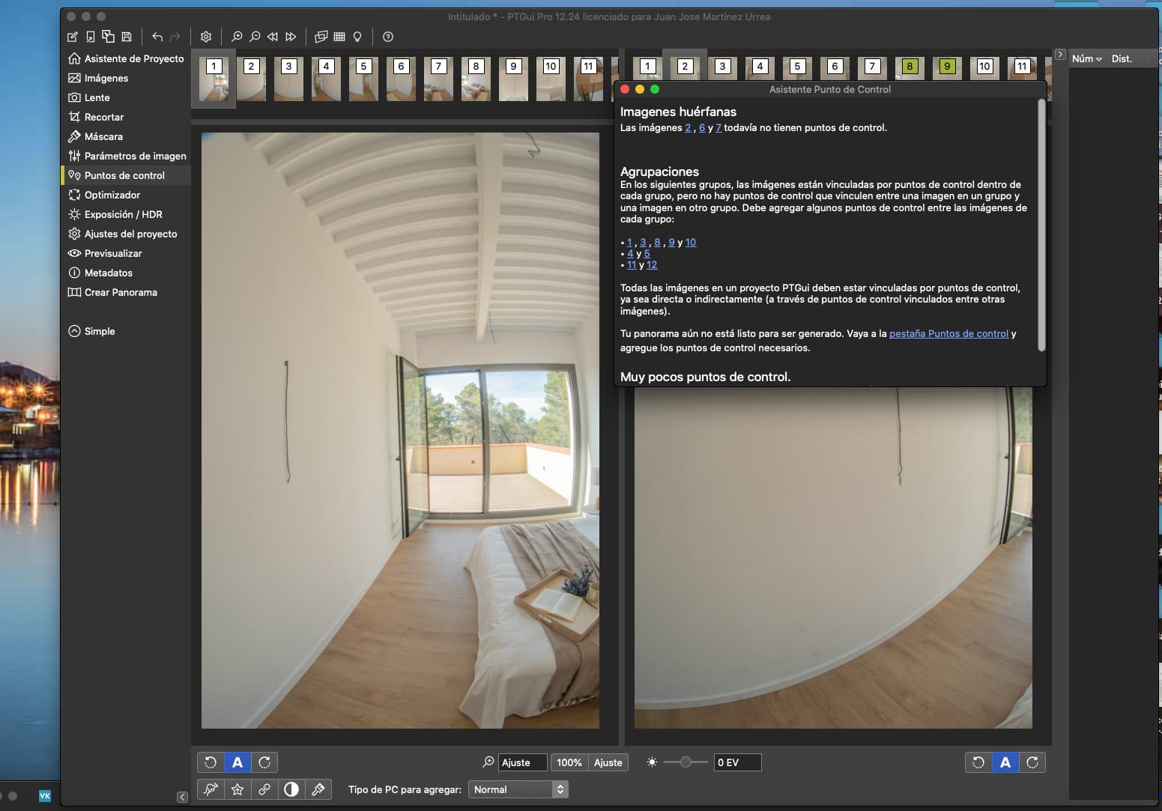This screenshot has height=811, width=1162.
Task: Open settings gear in top toolbar
Action: click(206, 37)
